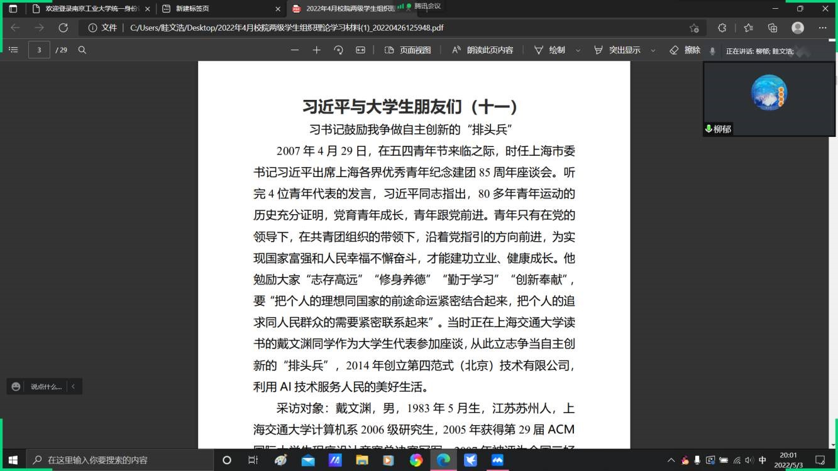Toggle Read aloud (朗读此页内容)

coord(482,50)
